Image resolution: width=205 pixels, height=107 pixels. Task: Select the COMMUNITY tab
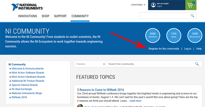point(80,16)
